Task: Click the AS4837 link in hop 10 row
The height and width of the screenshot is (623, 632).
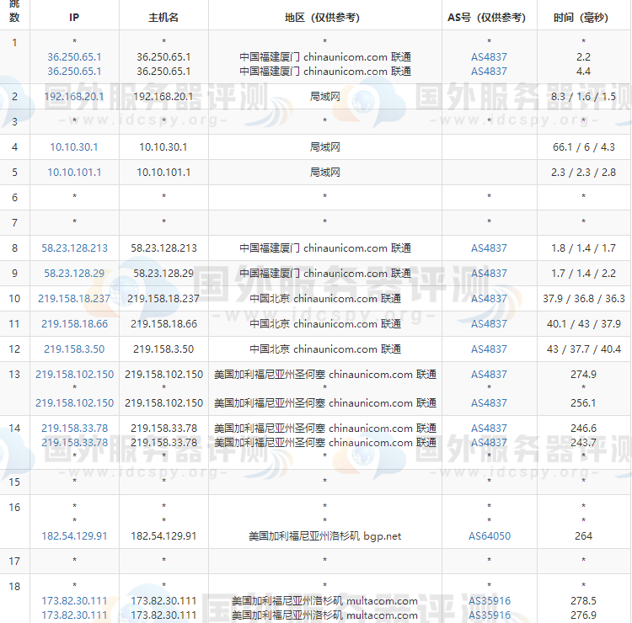Action: coord(489,299)
